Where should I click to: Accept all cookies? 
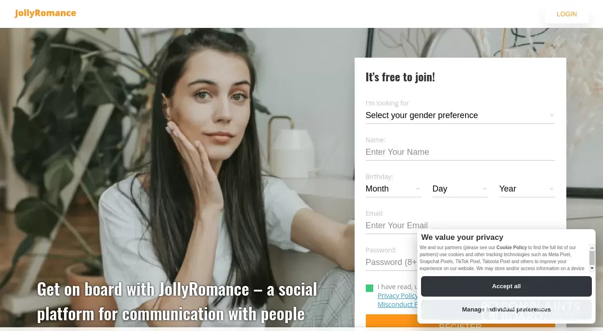coord(506,286)
